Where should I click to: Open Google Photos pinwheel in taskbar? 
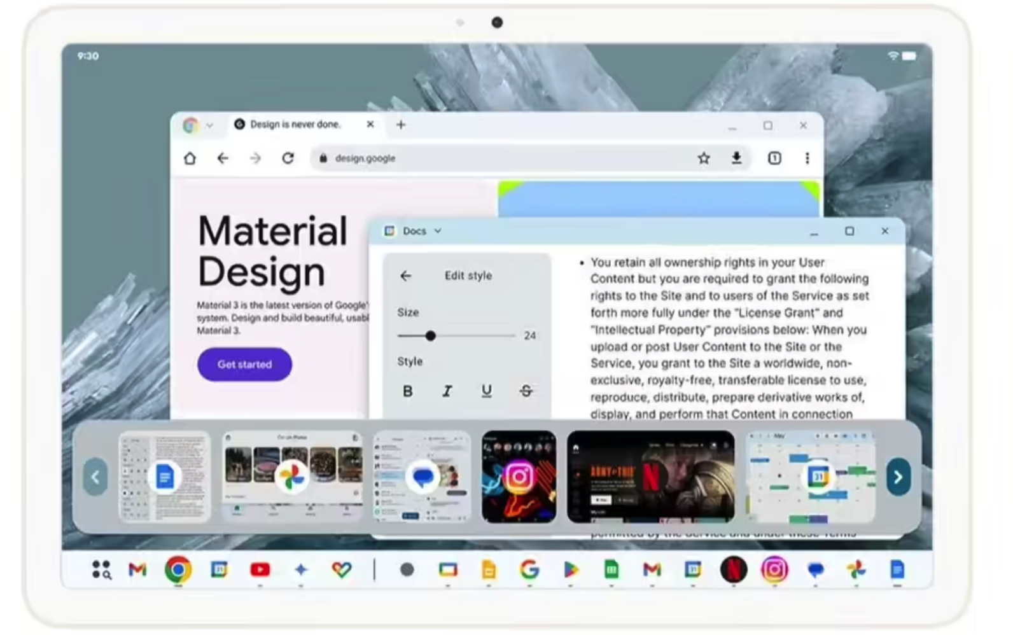[x=856, y=569]
